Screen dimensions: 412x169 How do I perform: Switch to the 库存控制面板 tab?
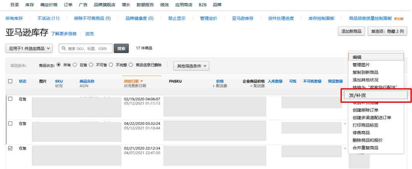(321, 18)
